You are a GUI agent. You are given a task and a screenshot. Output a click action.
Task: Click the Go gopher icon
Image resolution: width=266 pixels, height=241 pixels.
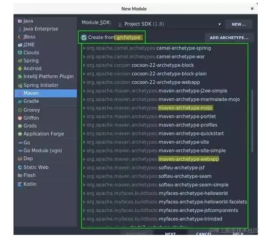pyautogui.click(x=20, y=143)
